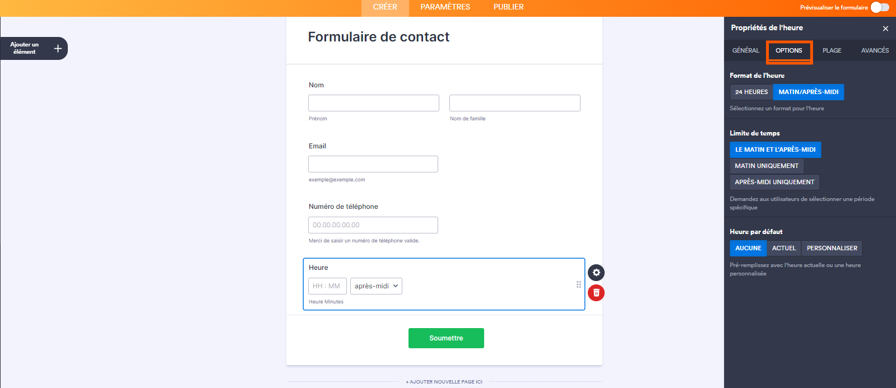Select PERSONNALISER default time option
Viewport: 896px width, 388px height.
832,248
